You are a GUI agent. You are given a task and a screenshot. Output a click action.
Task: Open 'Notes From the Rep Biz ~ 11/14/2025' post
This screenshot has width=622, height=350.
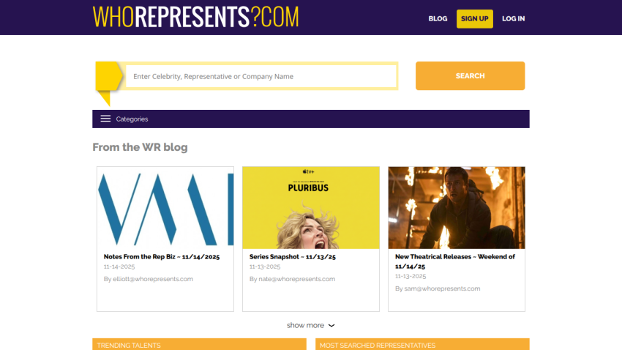(x=162, y=257)
